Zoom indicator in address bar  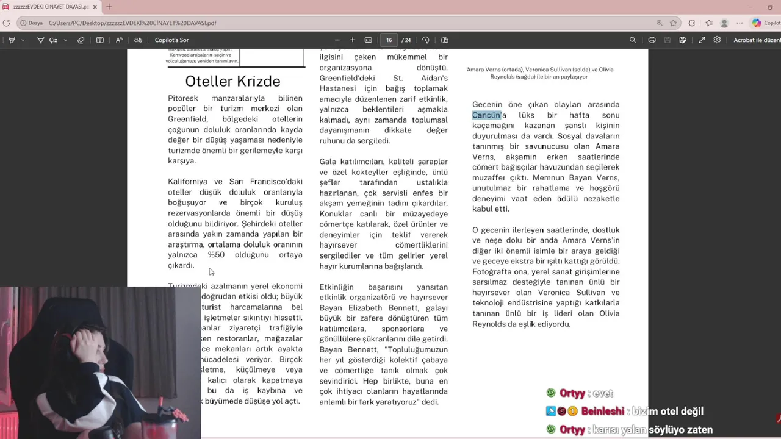pos(660,23)
